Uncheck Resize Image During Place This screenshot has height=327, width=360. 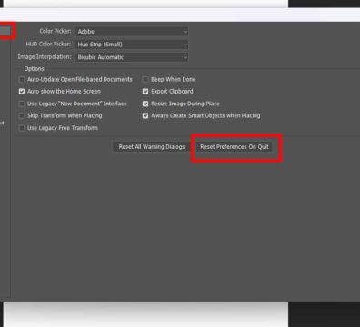145,104
